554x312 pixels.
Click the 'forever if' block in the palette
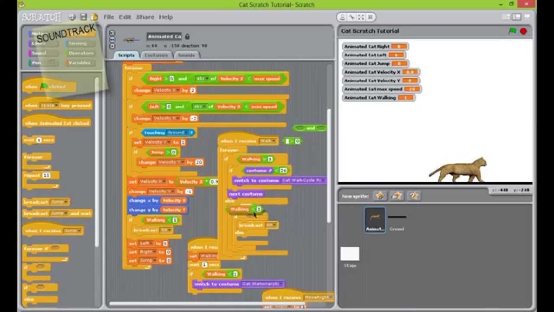(45, 252)
